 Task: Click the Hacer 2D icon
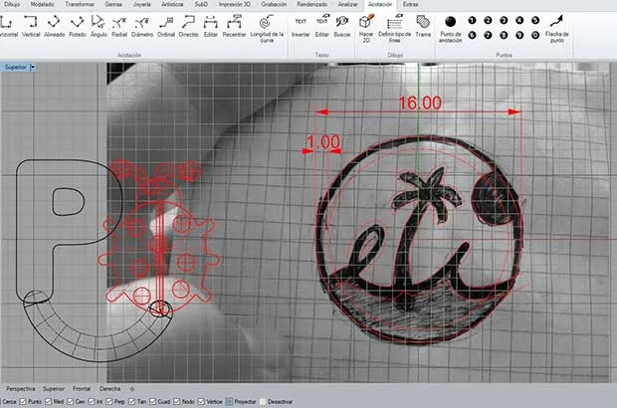pyautogui.click(x=365, y=24)
